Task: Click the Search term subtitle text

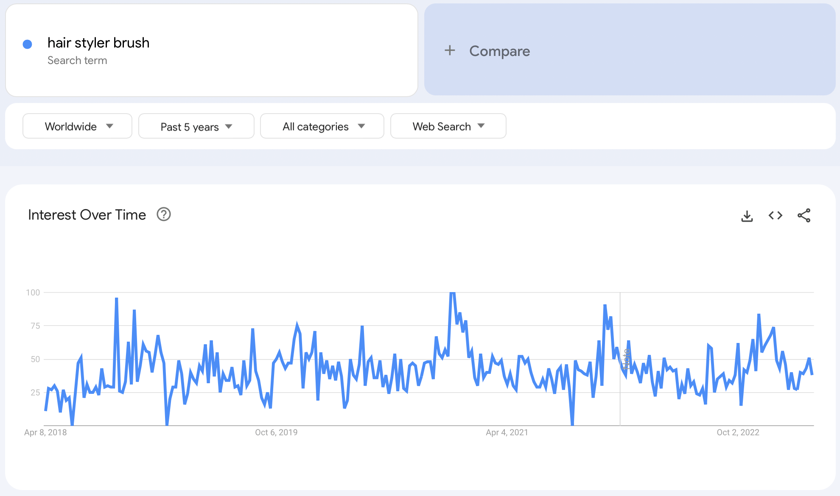Action: (77, 61)
